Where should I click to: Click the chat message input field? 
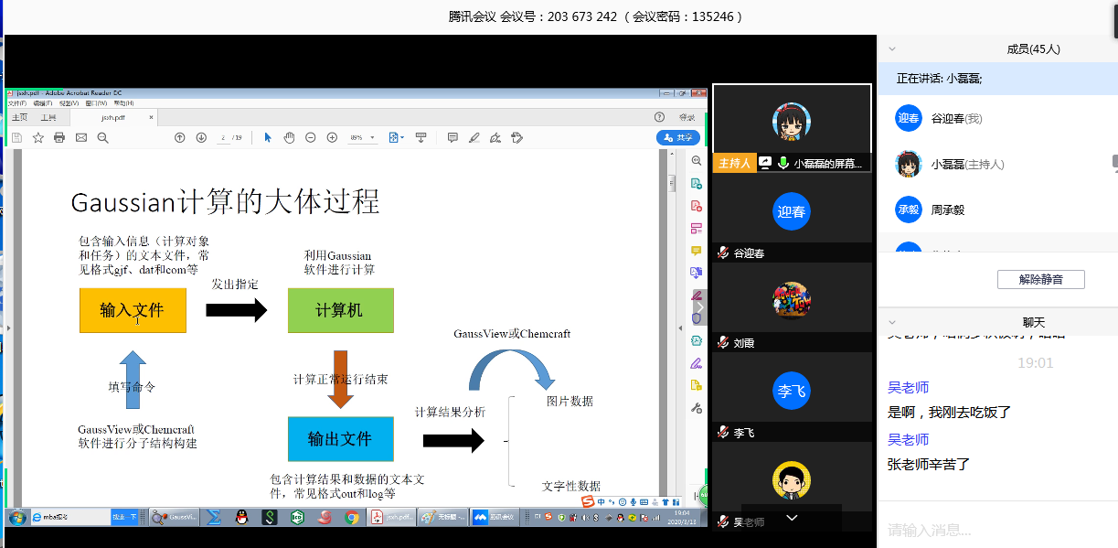tap(996, 530)
